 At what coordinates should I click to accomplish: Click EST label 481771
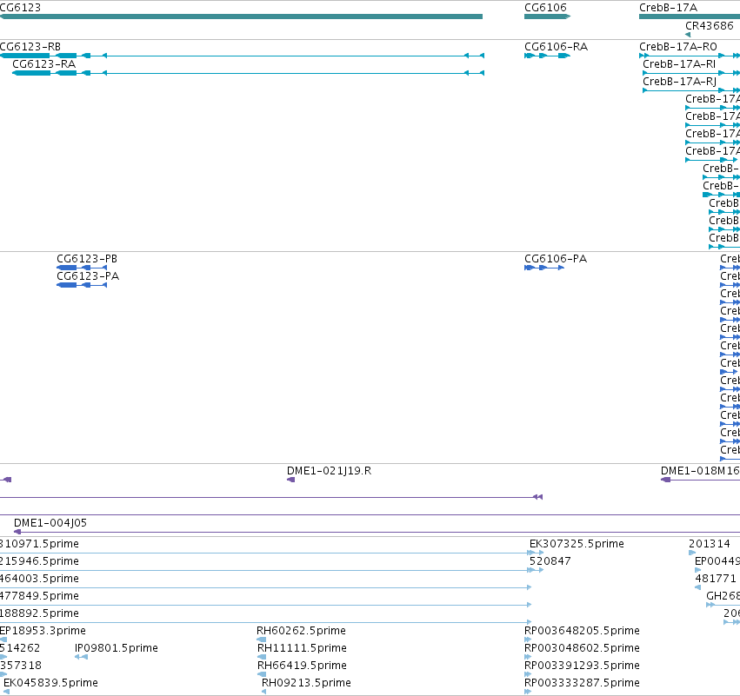point(716,579)
